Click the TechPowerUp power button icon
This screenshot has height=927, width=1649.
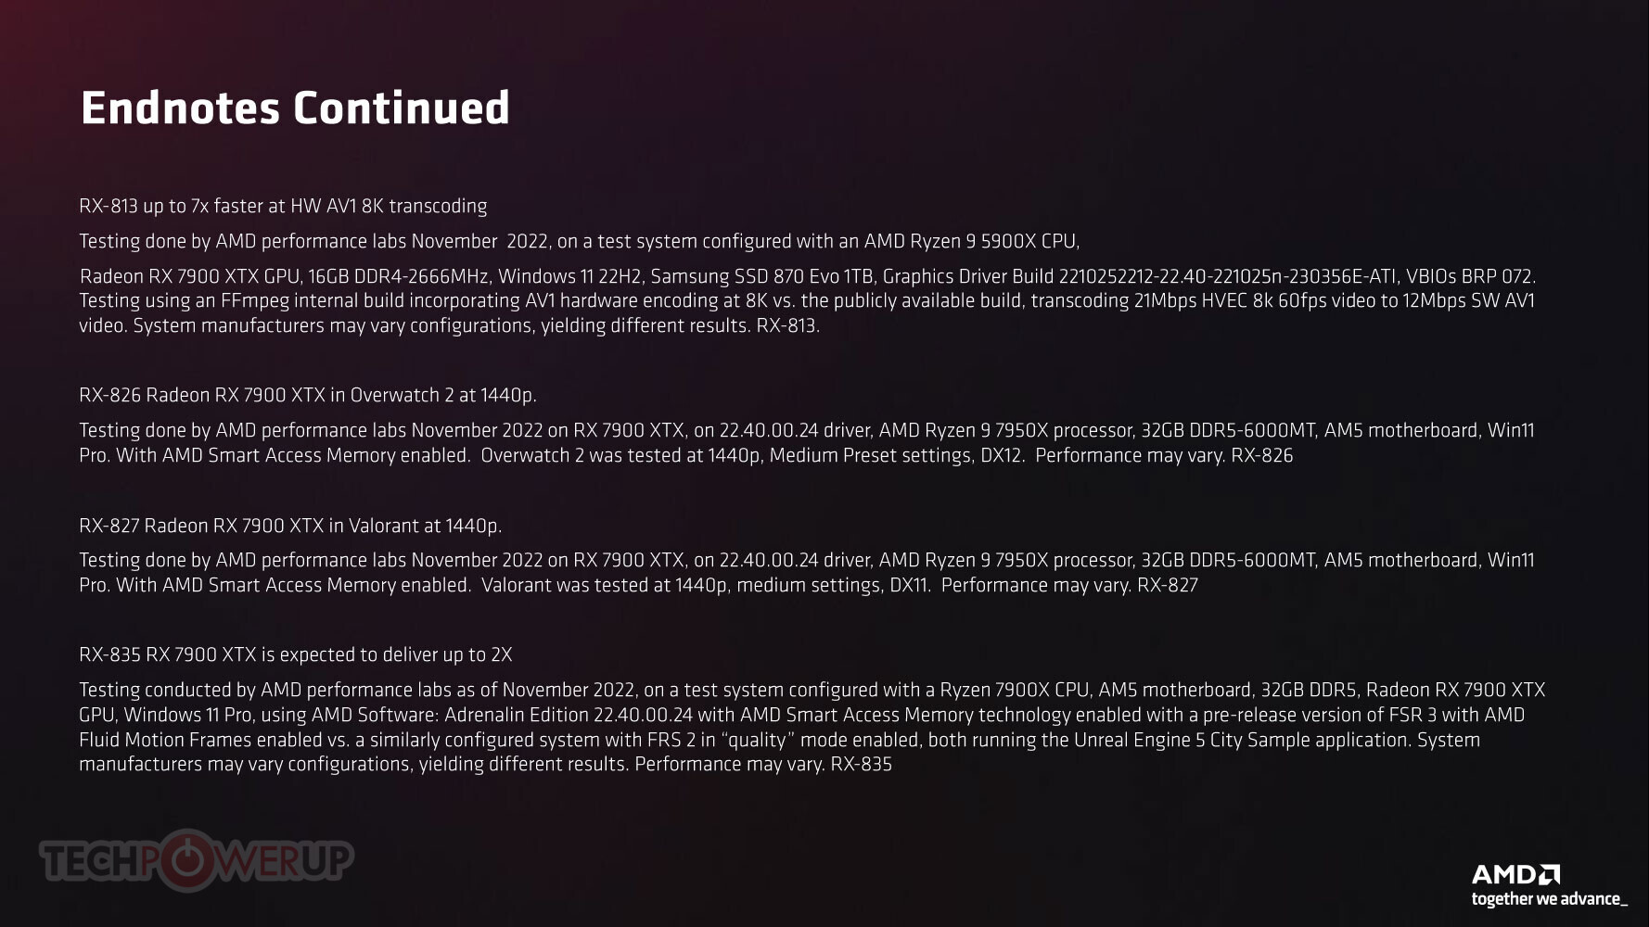click(187, 860)
